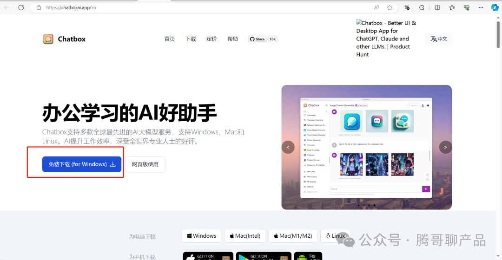Download the Windows desktop version

(x=202, y=236)
